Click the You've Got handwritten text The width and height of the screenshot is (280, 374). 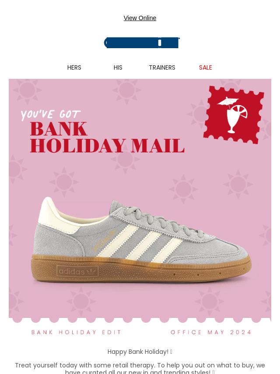(x=50, y=115)
